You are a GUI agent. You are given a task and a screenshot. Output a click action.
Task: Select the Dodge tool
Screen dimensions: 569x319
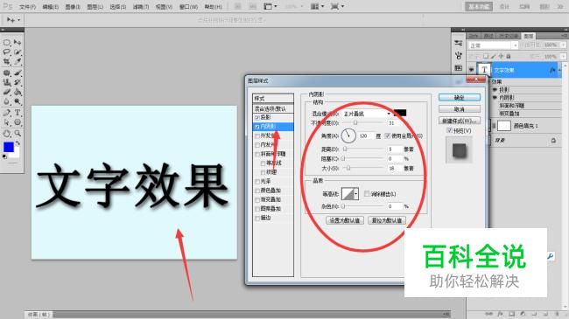coord(18,101)
